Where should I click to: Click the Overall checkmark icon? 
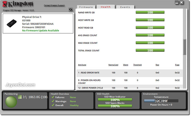[53, 105]
